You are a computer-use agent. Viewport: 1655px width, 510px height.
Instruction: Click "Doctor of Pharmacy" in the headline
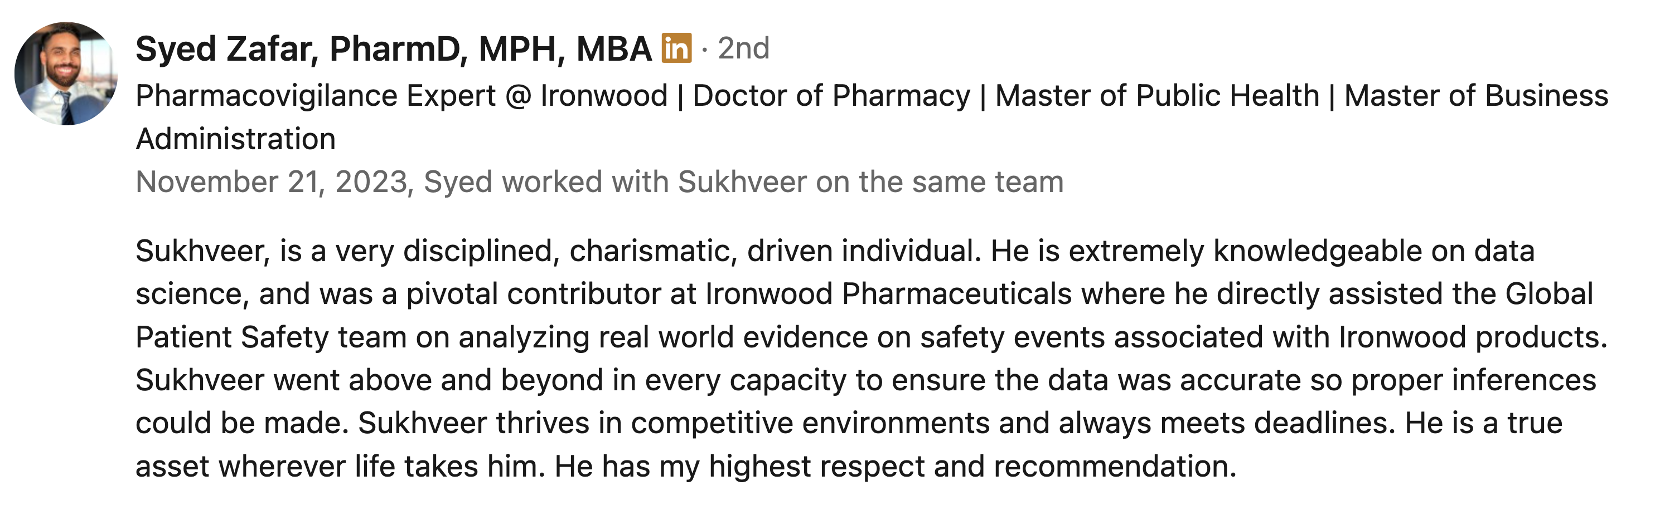(831, 96)
